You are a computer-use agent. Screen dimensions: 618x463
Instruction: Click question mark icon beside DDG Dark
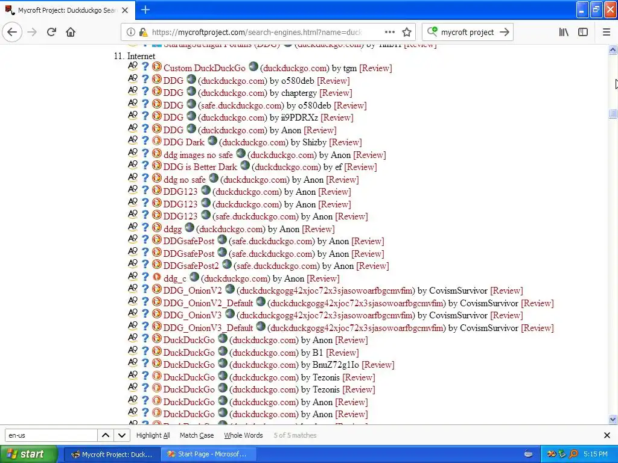[145, 141]
